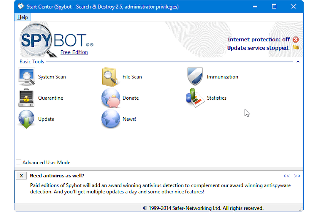Collapse the Basic Tools section arrow
The width and height of the screenshot is (318, 212).
point(298,61)
